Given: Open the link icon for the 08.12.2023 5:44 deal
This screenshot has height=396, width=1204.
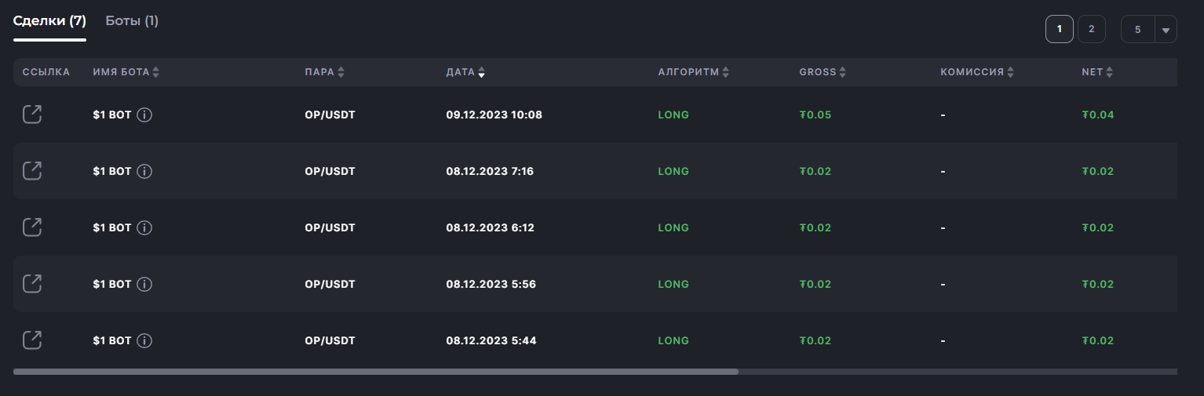Looking at the screenshot, I should (x=32, y=340).
